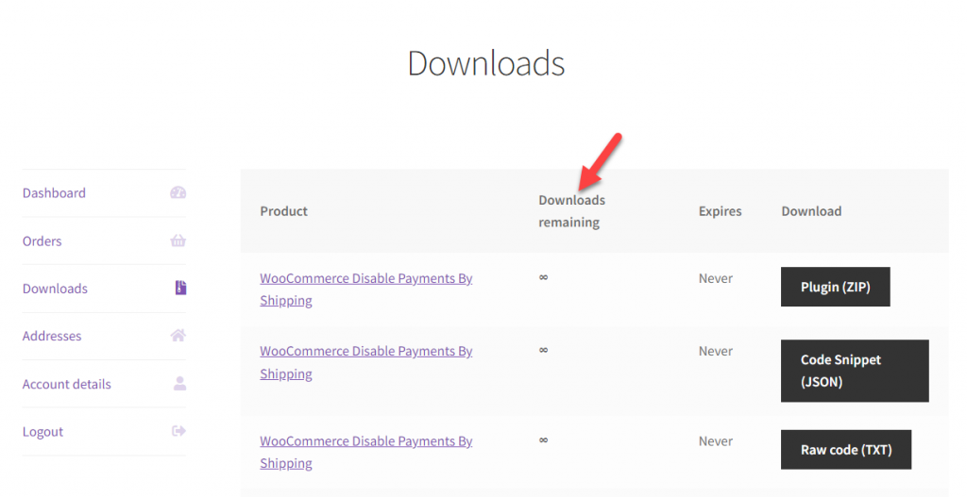Go to the Orders section

coord(42,240)
